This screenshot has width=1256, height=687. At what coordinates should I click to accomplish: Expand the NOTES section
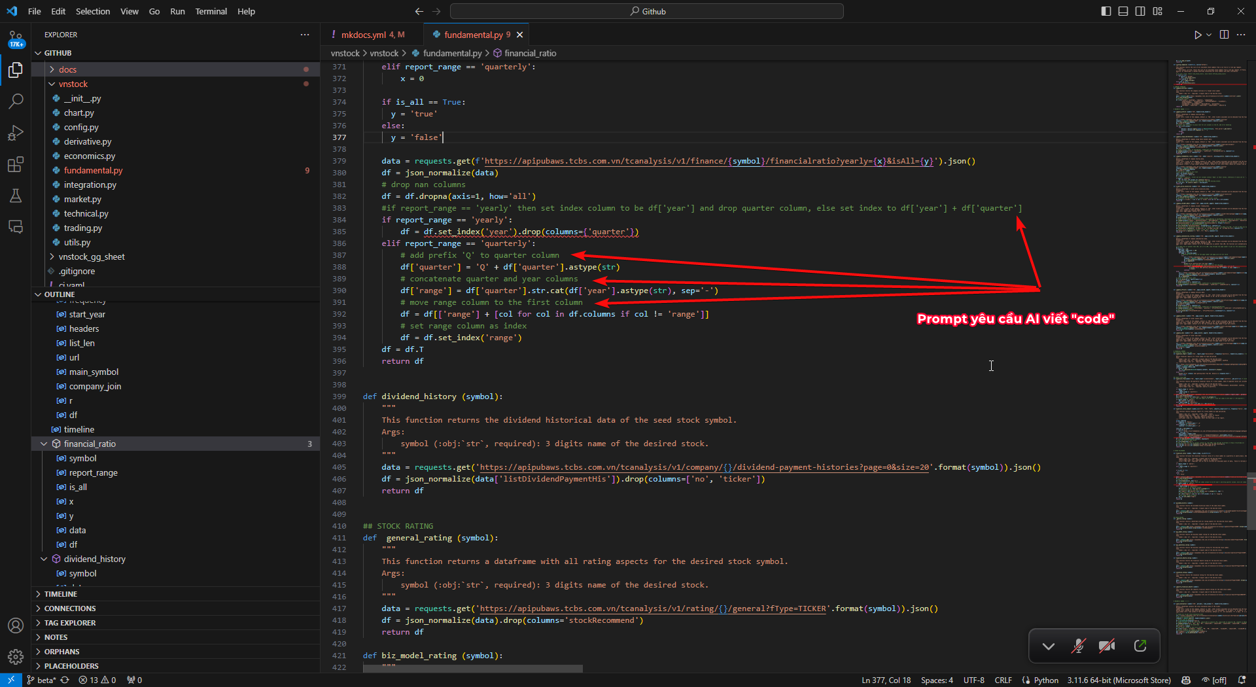(x=175, y=637)
